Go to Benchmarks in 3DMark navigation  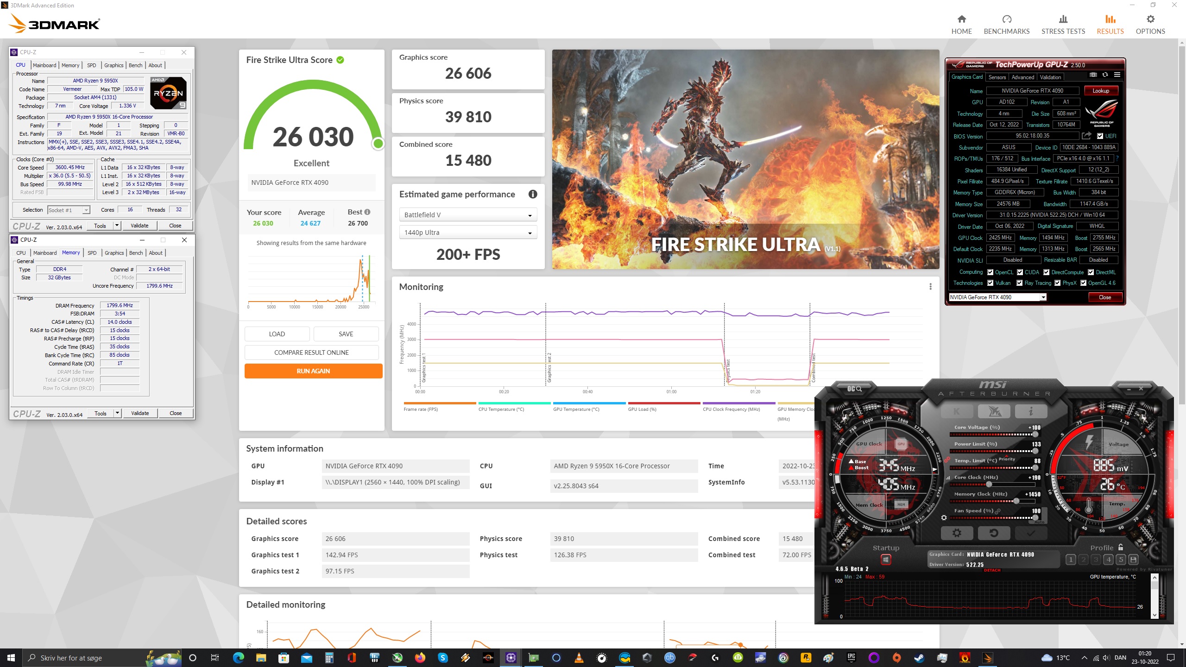coord(1007,25)
